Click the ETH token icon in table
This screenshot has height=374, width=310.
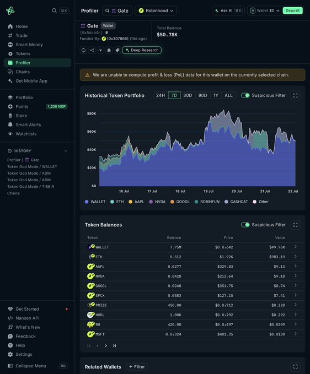tap(91, 257)
